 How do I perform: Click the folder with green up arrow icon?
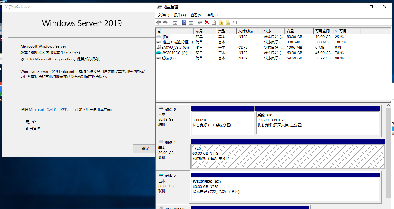pyautogui.click(x=221, y=23)
